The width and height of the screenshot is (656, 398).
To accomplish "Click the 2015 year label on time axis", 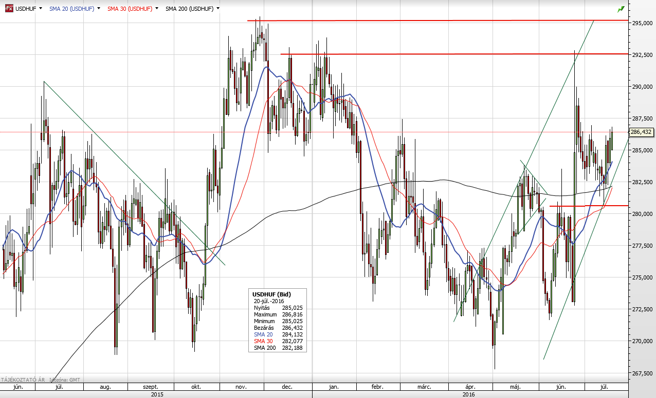I will 157,394.
